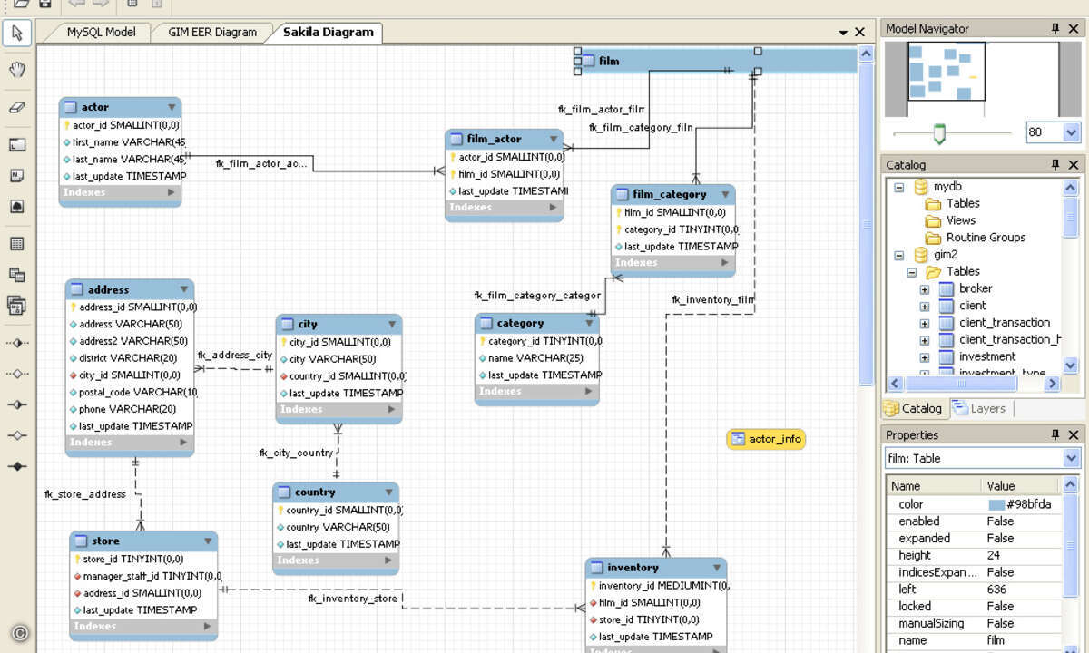Collapse the film_actor table

(x=554, y=139)
